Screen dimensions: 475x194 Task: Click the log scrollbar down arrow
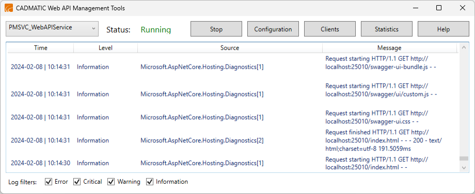[x=463, y=168]
